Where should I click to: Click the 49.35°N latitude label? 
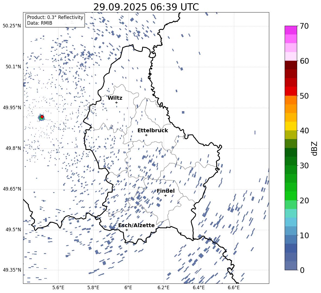coord(12,270)
